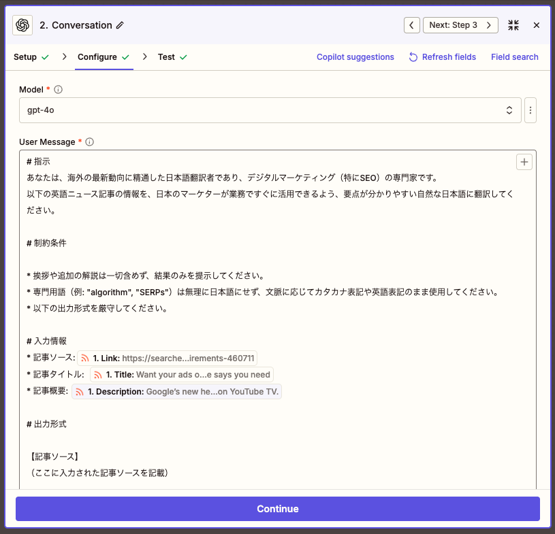Go to previous step with left chevron
This screenshot has width=555, height=534.
click(411, 25)
